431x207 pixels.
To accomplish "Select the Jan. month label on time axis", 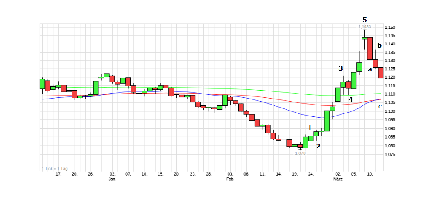I will coord(112,179).
